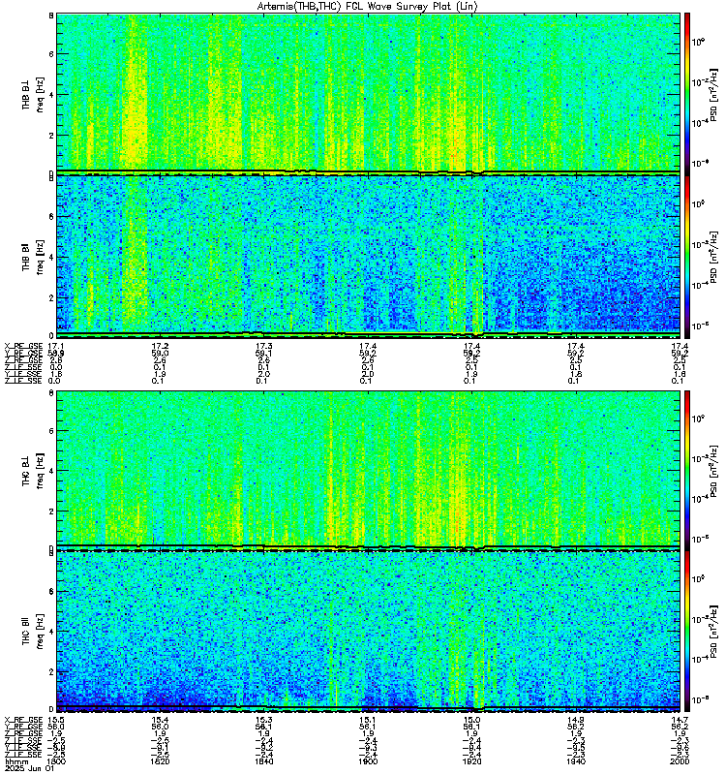Image resolution: width=726 pixels, height=775 pixels.
Task: Click the '4' frequency tick of THC B⊥ panel
Action: click(x=51, y=471)
